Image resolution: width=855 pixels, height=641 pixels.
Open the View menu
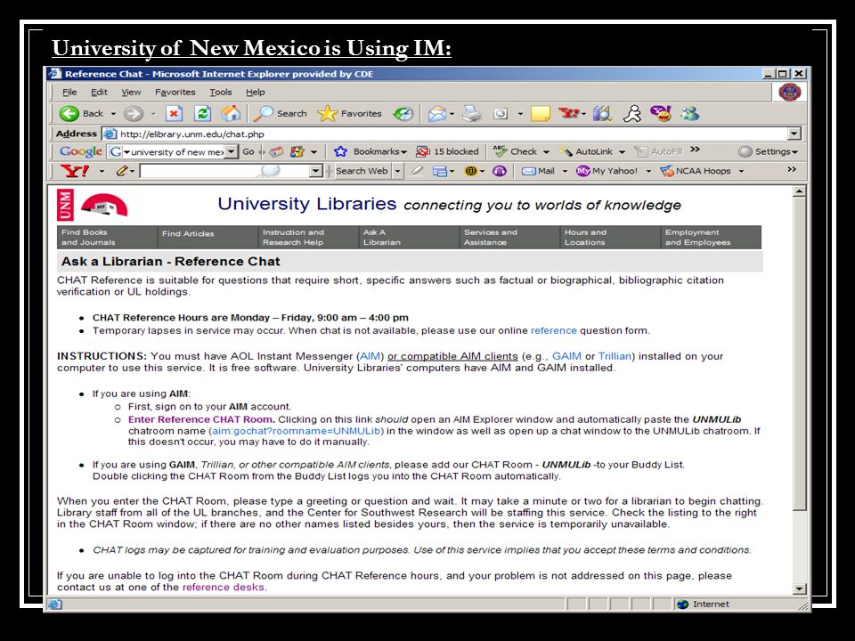(x=131, y=92)
